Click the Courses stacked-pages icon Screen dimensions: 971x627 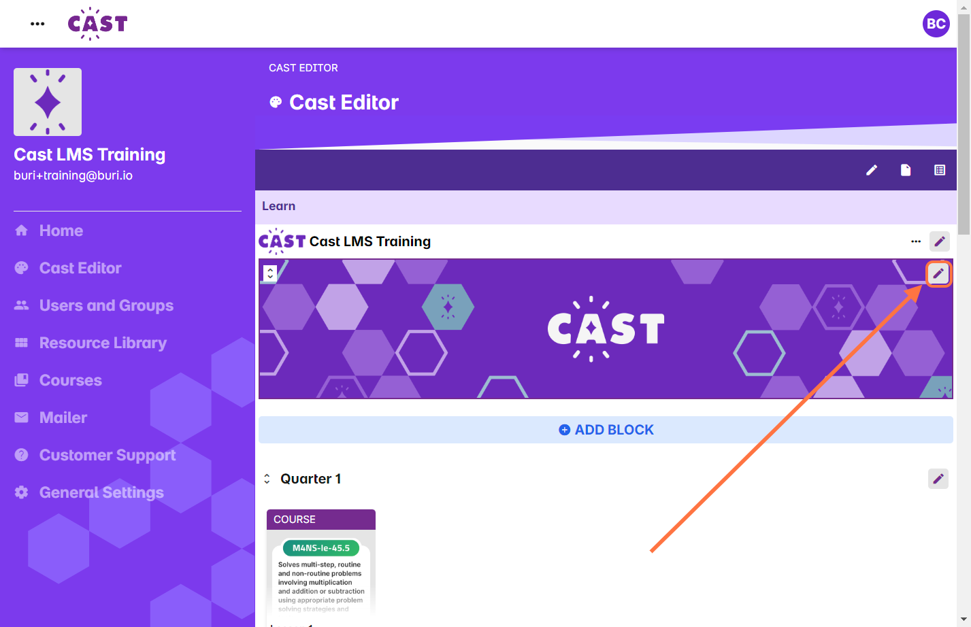(x=22, y=380)
